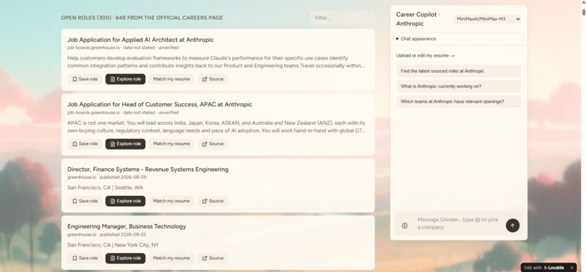Explore the Engineering Manager, Business Technology role
Image resolution: width=586 pixels, height=272 pixels.
[125, 258]
